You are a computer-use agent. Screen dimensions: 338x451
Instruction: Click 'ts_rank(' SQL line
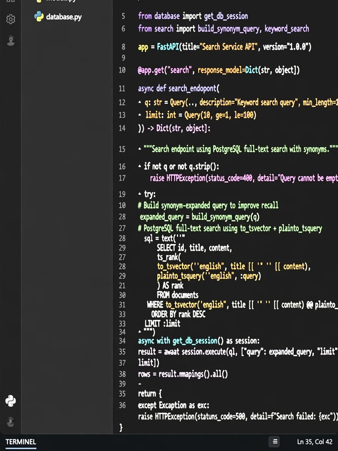(x=169, y=257)
